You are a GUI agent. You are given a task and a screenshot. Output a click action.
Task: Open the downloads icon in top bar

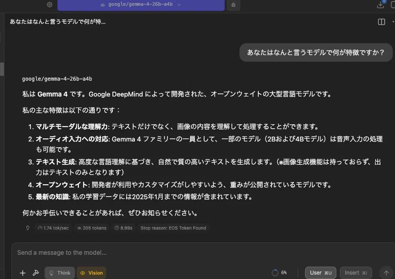pyautogui.click(x=380, y=5)
